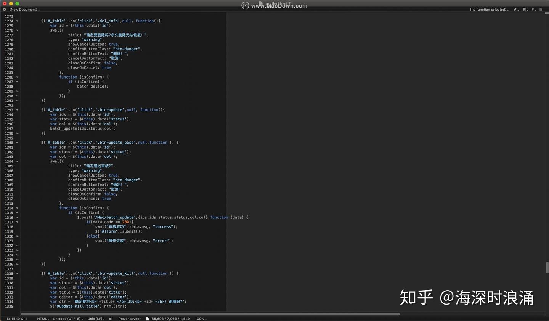549x321 pixels.
Task: Open the Unix (LF) line break popup
Action: click(x=96, y=319)
